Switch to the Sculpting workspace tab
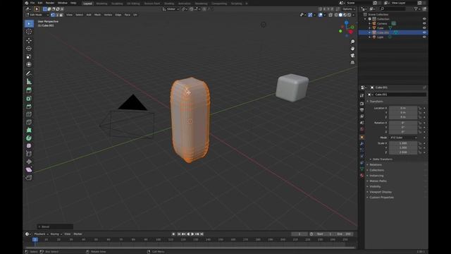The height and width of the screenshot is (254, 451). [117, 4]
